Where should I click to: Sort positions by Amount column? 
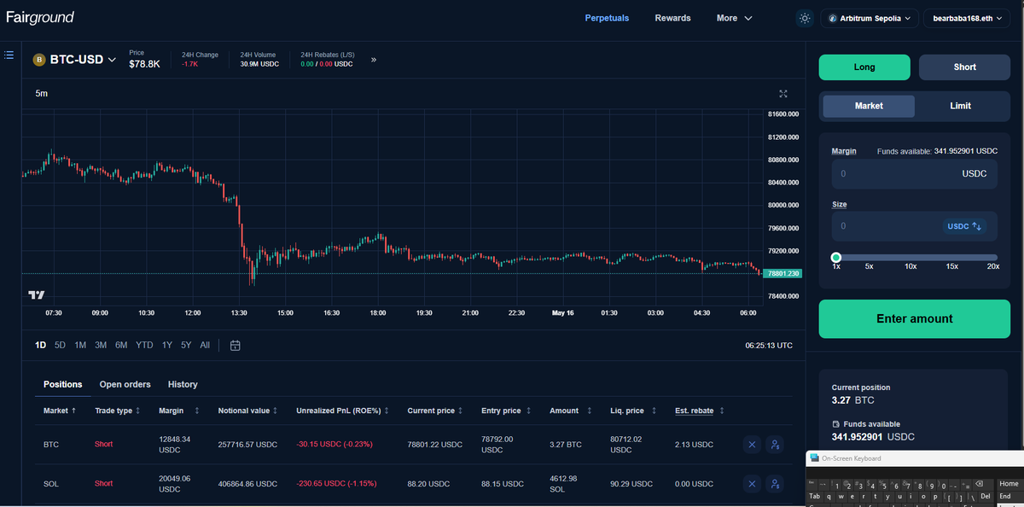coord(570,411)
